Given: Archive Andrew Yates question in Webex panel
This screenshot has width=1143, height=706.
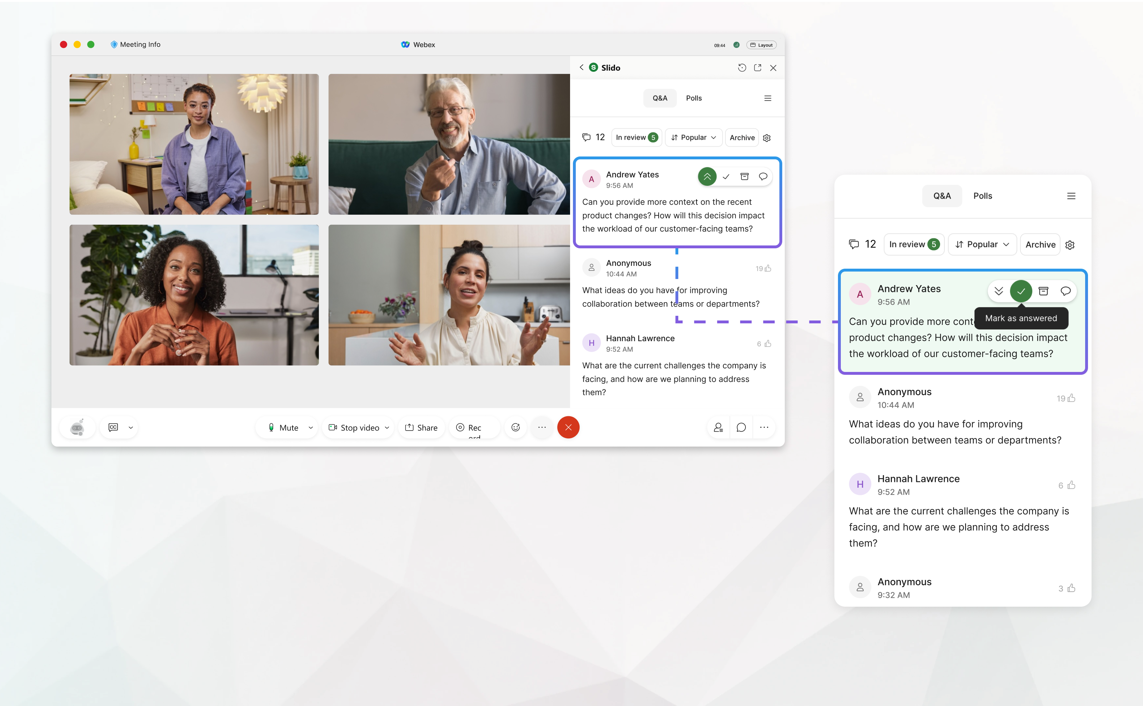Looking at the screenshot, I should point(744,176).
